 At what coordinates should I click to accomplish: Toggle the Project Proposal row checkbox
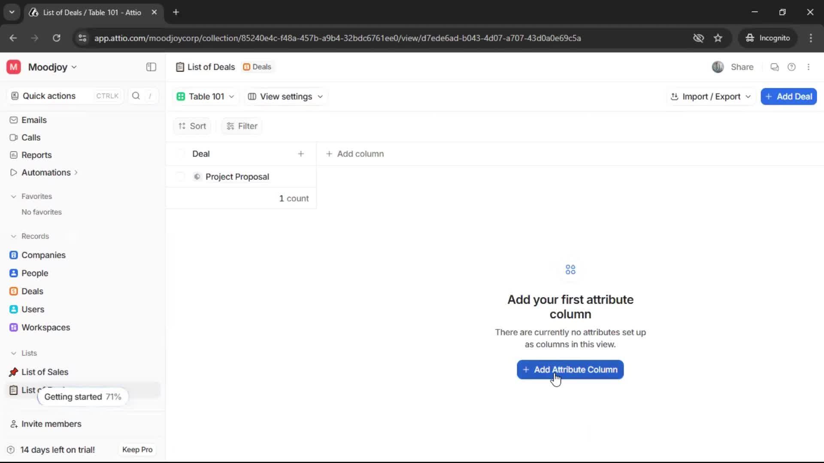point(180,176)
